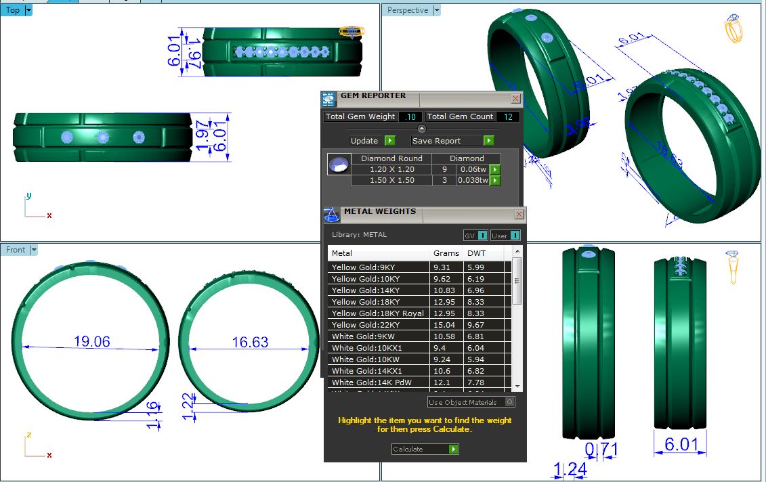Enable Use Object Materials option
This screenshot has width=766, height=482.
[x=510, y=402]
